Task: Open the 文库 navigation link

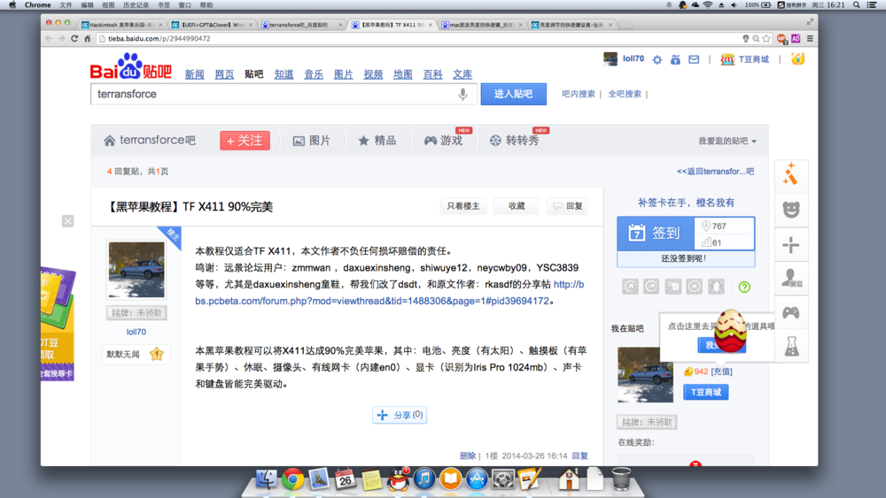Action: 462,74
